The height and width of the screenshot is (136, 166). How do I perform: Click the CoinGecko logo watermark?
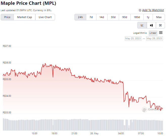[152, 109]
